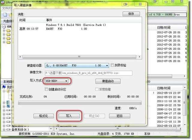Click the 格式化 button

tap(43, 116)
